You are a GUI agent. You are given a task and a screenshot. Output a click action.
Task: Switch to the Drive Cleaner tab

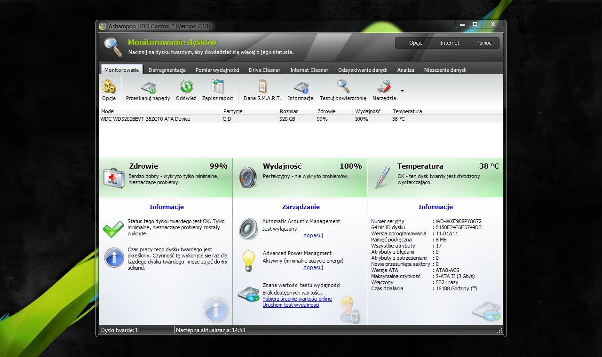[264, 70]
